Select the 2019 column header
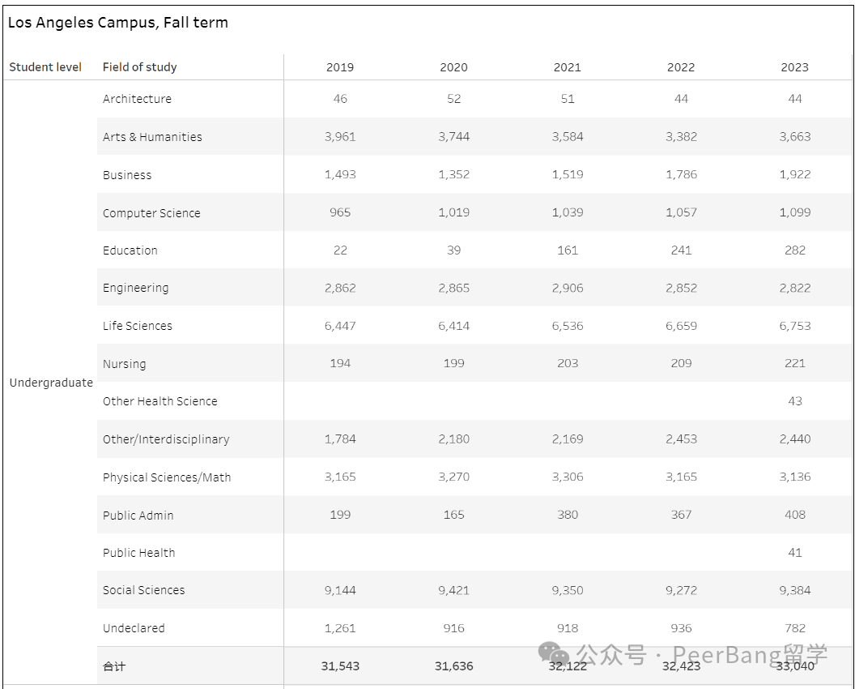Image resolution: width=855 pixels, height=689 pixels. [340, 67]
